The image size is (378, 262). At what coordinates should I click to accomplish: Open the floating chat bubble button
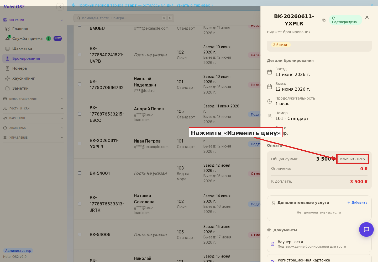pyautogui.click(x=366, y=230)
